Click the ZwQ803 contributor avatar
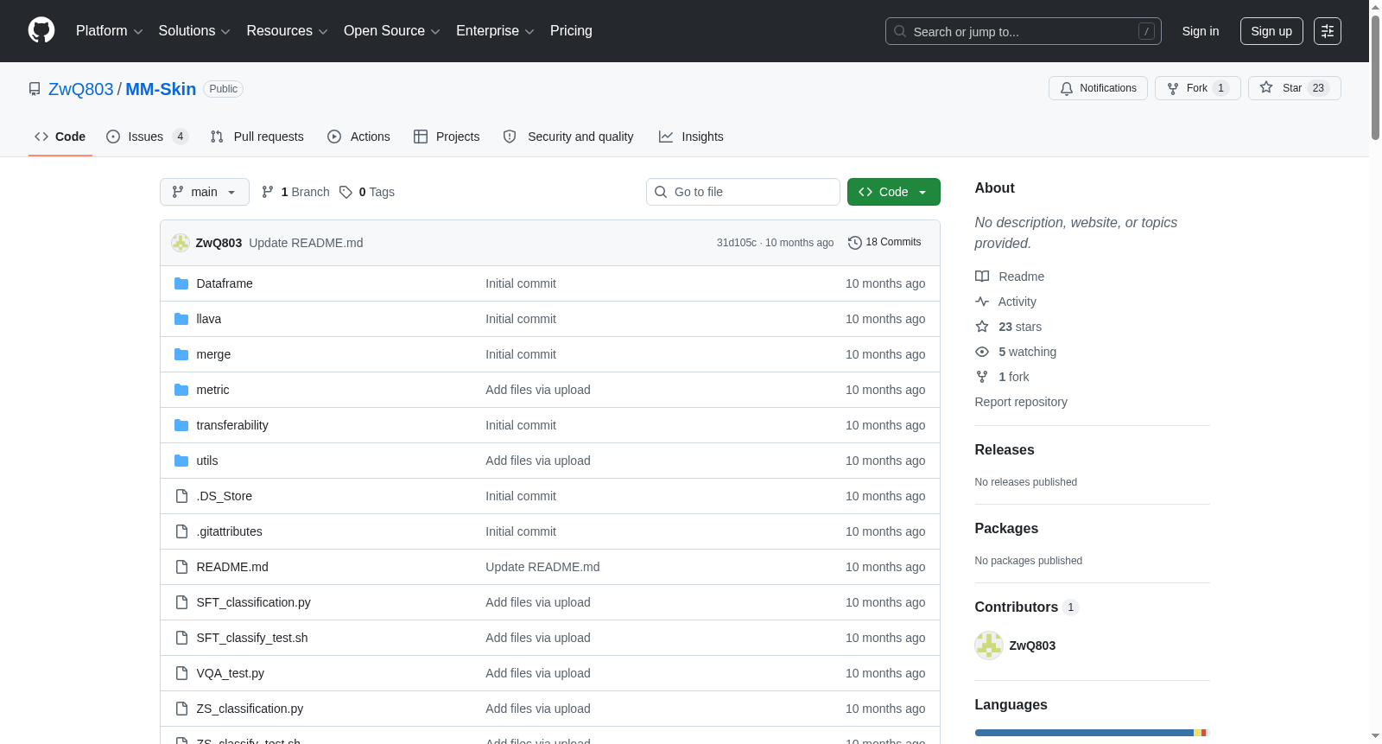Screen dimensions: 1382x744 pos(989,645)
